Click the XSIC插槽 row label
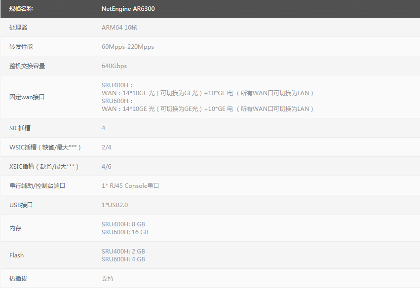 coord(44,167)
